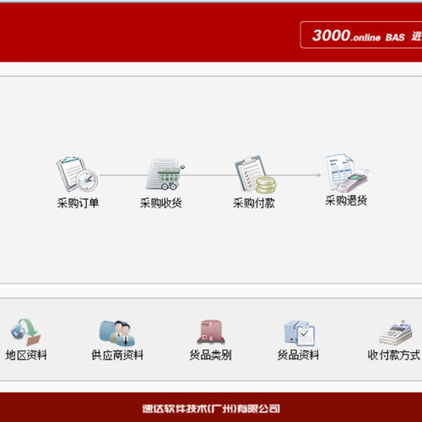
Task: Click the 速达软件技术(广州)有限公司 footer text
Action: (x=211, y=408)
